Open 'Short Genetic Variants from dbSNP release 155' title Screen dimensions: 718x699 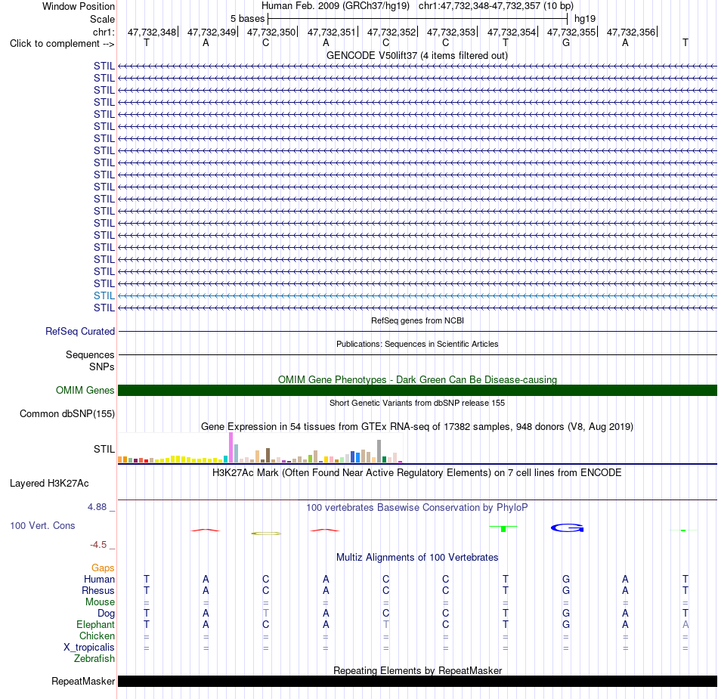click(x=417, y=403)
